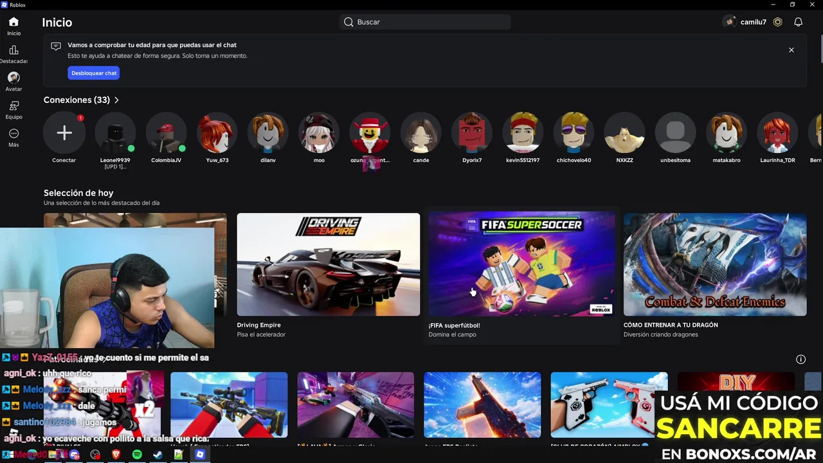Open cande's connection avatar

pyautogui.click(x=421, y=133)
